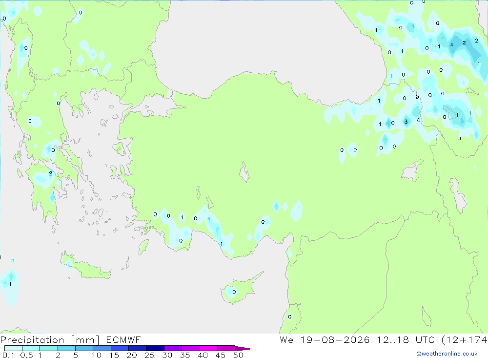Choose the violet 30–35 mm legend swatch
This screenshot has width=488, height=358.
tap(173, 348)
